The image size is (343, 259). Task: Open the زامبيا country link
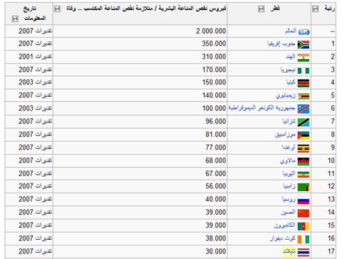[x=289, y=186]
